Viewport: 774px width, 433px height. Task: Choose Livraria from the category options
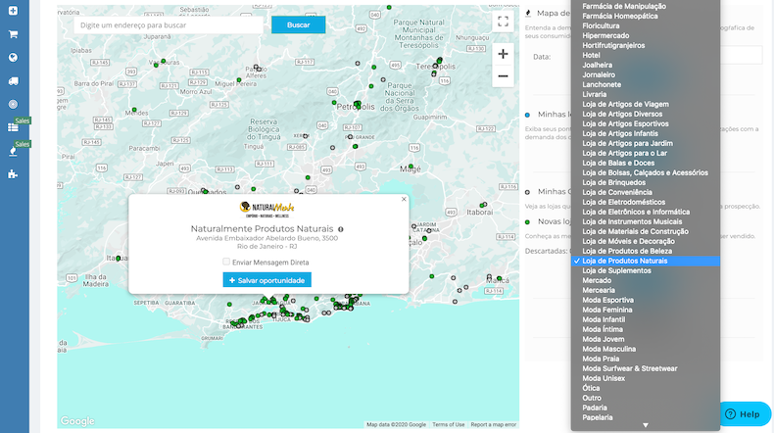595,94
